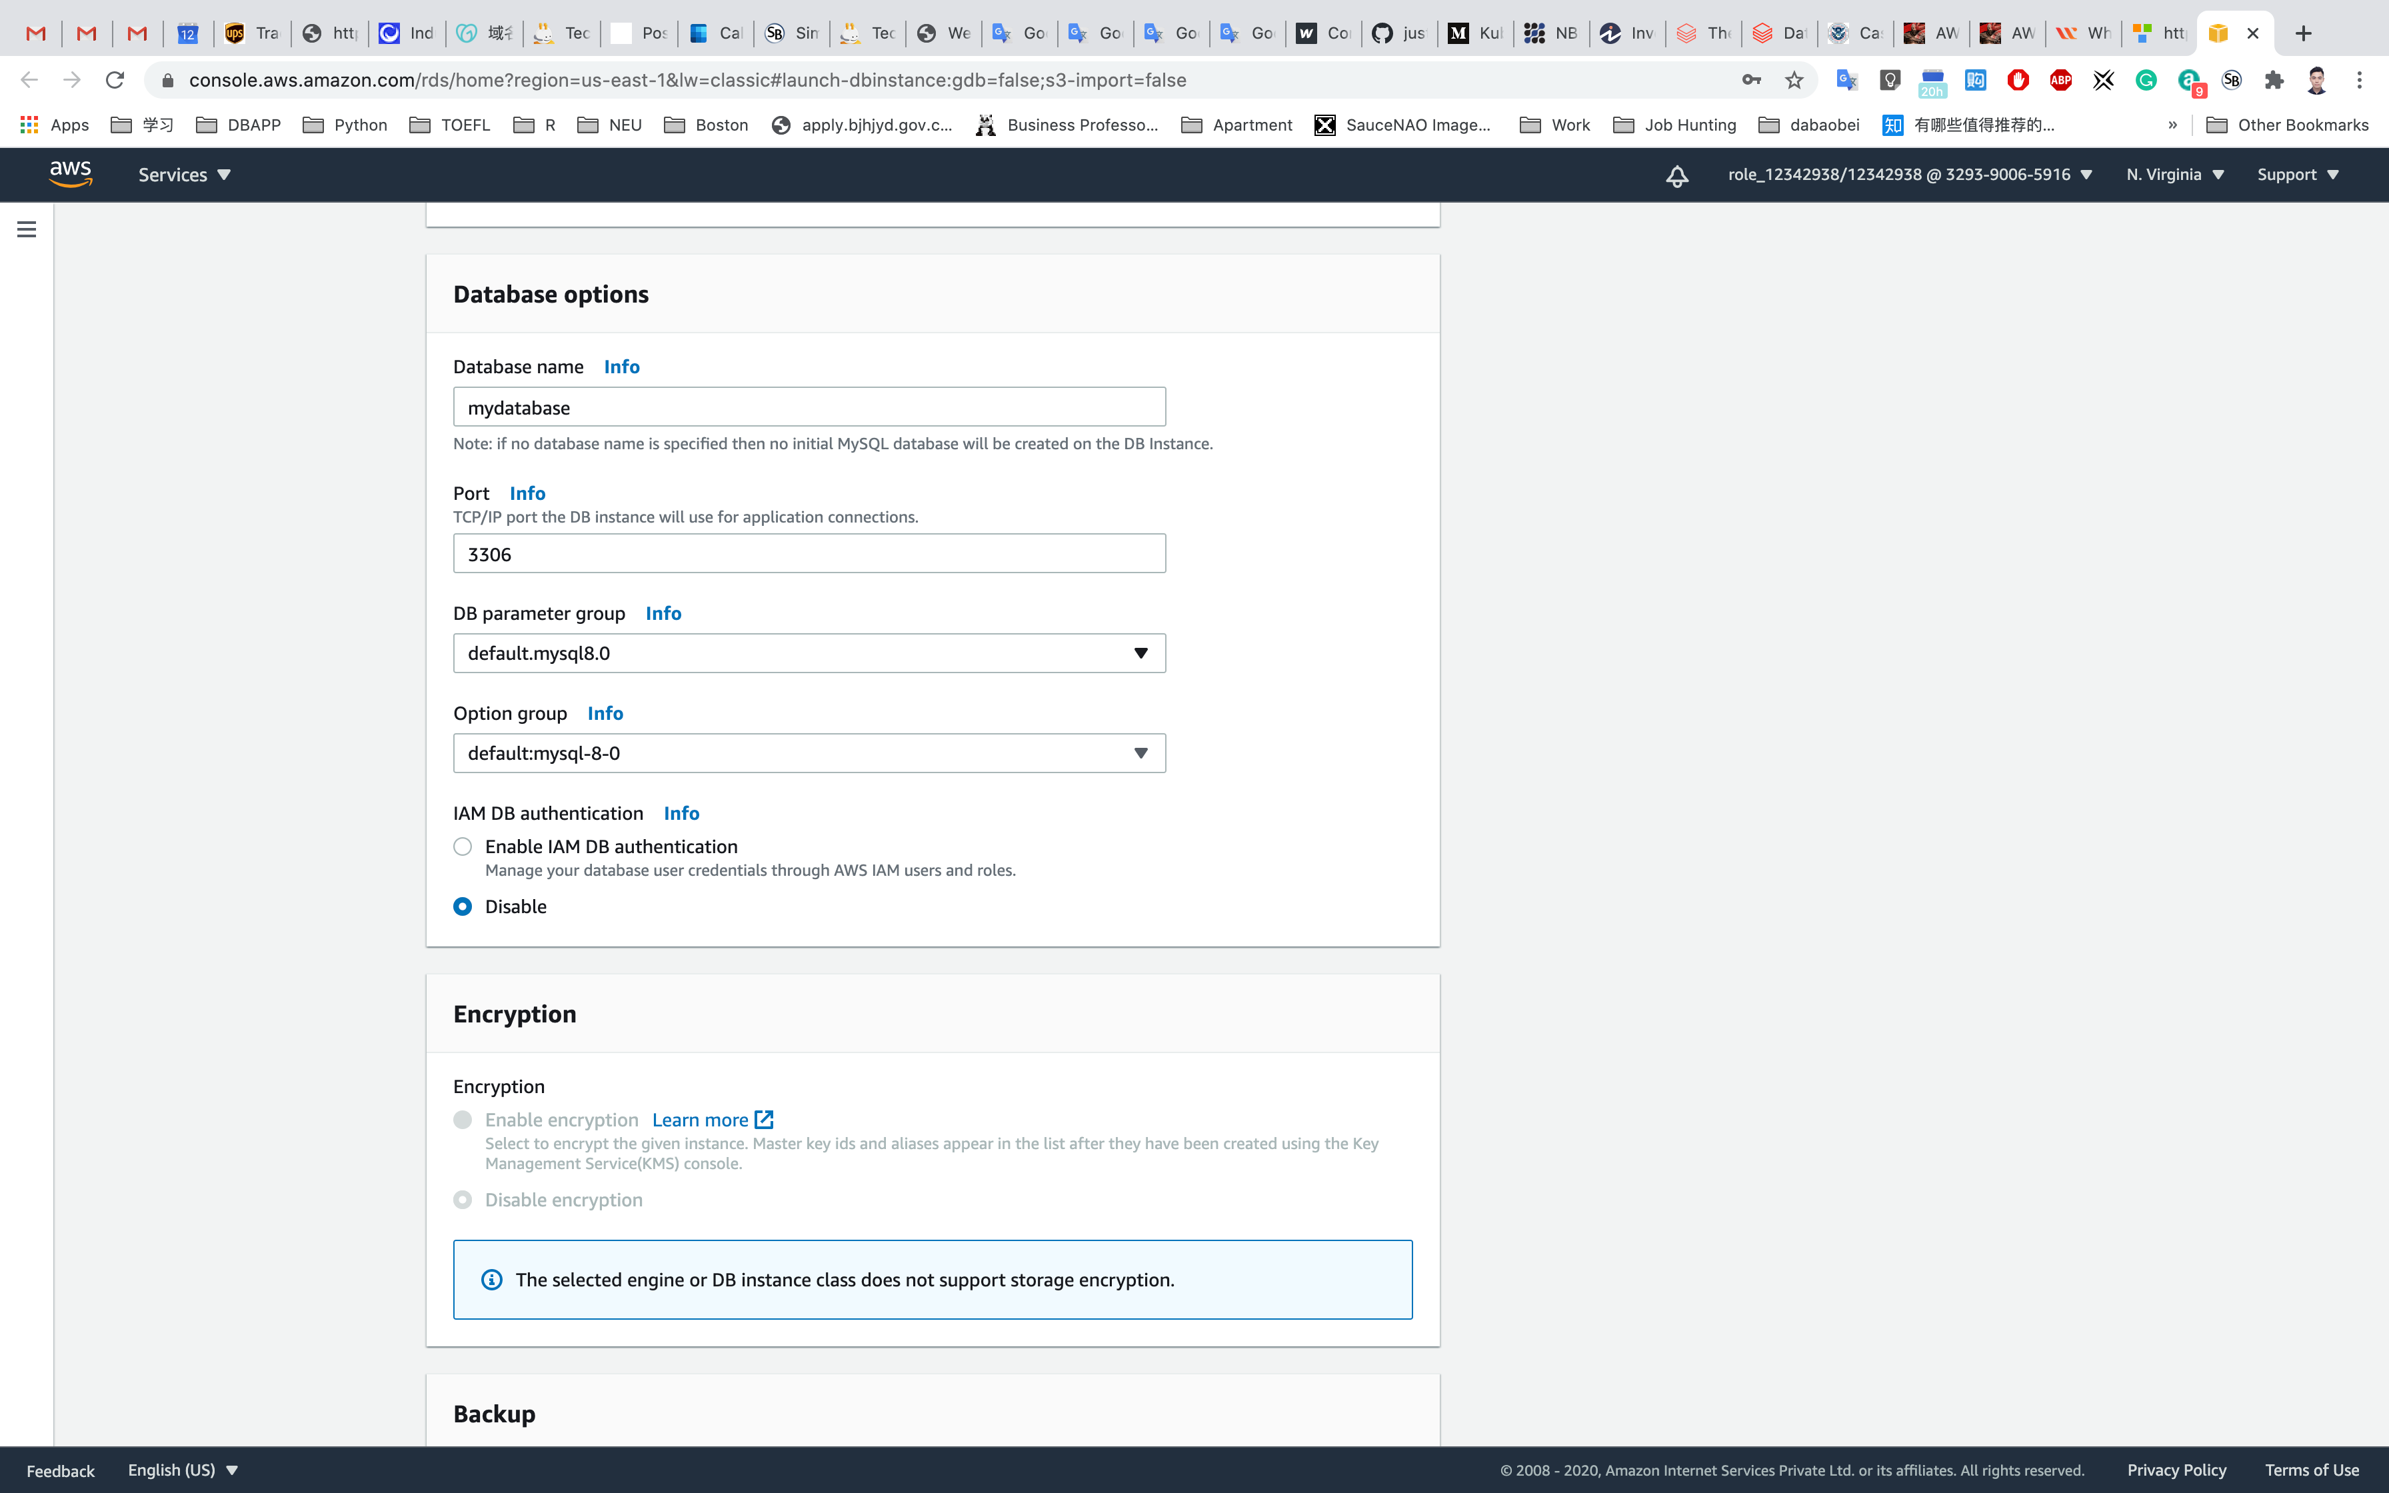Select the Disable encryption radio button

point(462,1200)
